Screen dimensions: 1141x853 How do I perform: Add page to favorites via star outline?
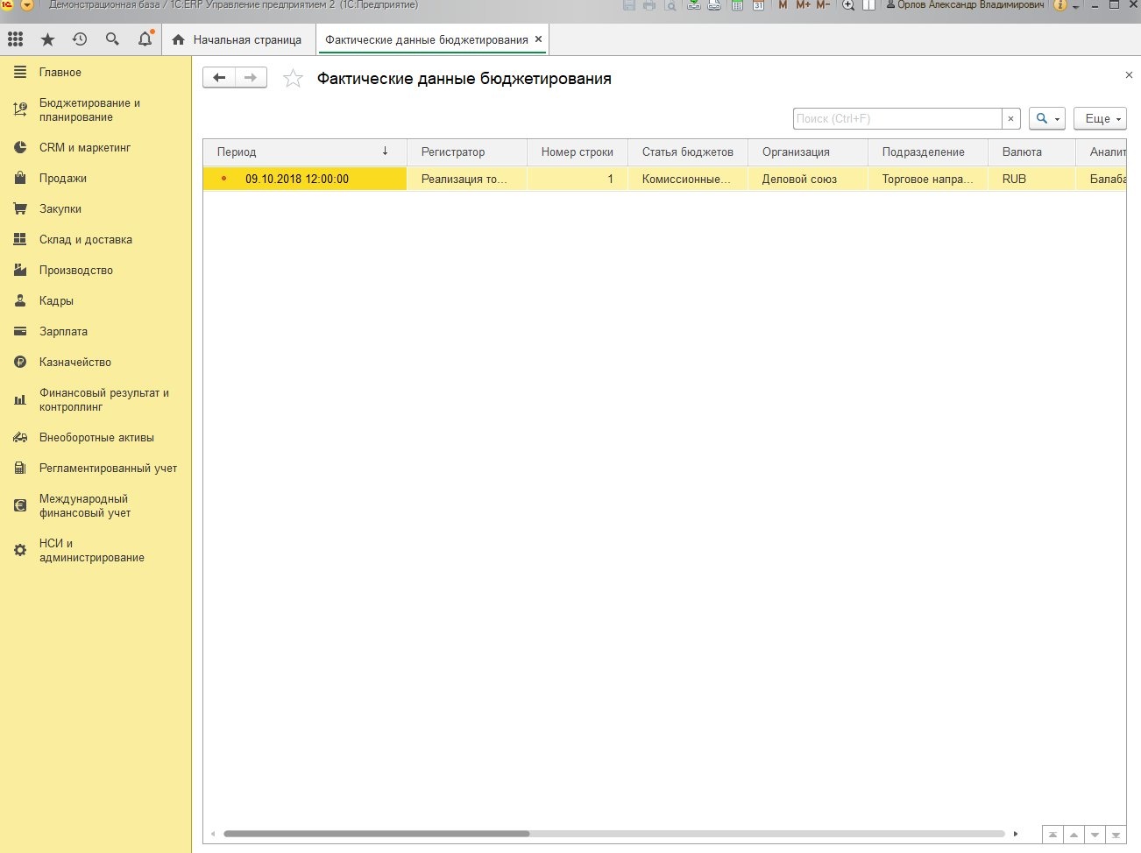(x=293, y=79)
